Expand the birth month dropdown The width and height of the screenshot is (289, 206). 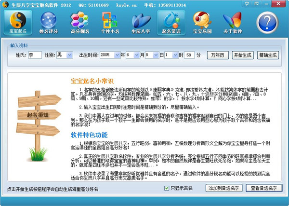click(x=136, y=55)
